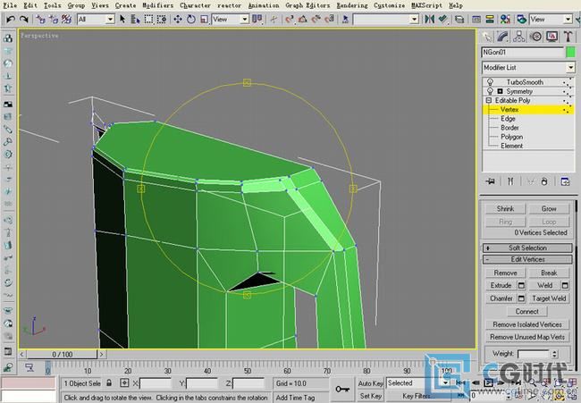The height and width of the screenshot is (403, 581).
Task: Click the Connect button
Action: [x=526, y=311]
